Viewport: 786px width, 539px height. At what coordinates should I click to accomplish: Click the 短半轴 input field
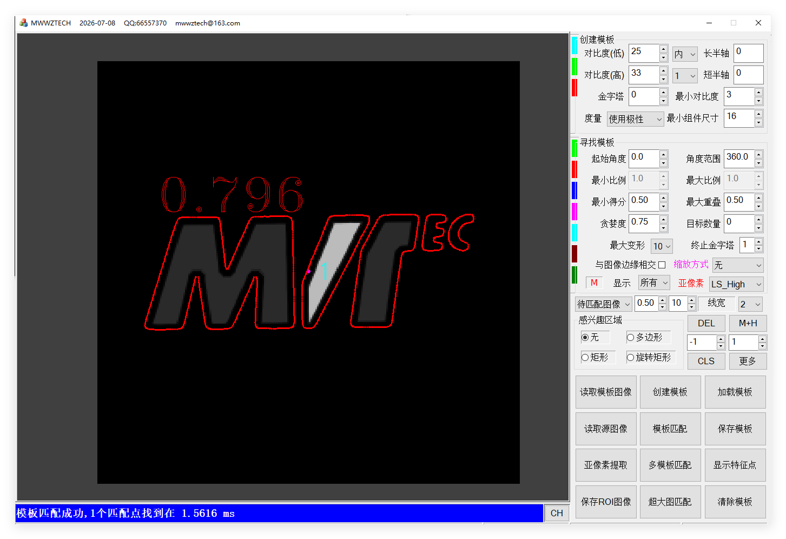pyautogui.click(x=749, y=75)
